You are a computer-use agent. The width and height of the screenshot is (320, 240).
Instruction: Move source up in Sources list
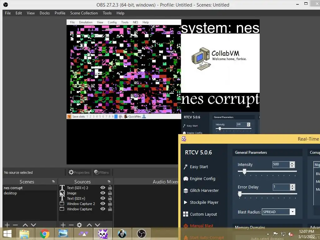tap(89, 225)
